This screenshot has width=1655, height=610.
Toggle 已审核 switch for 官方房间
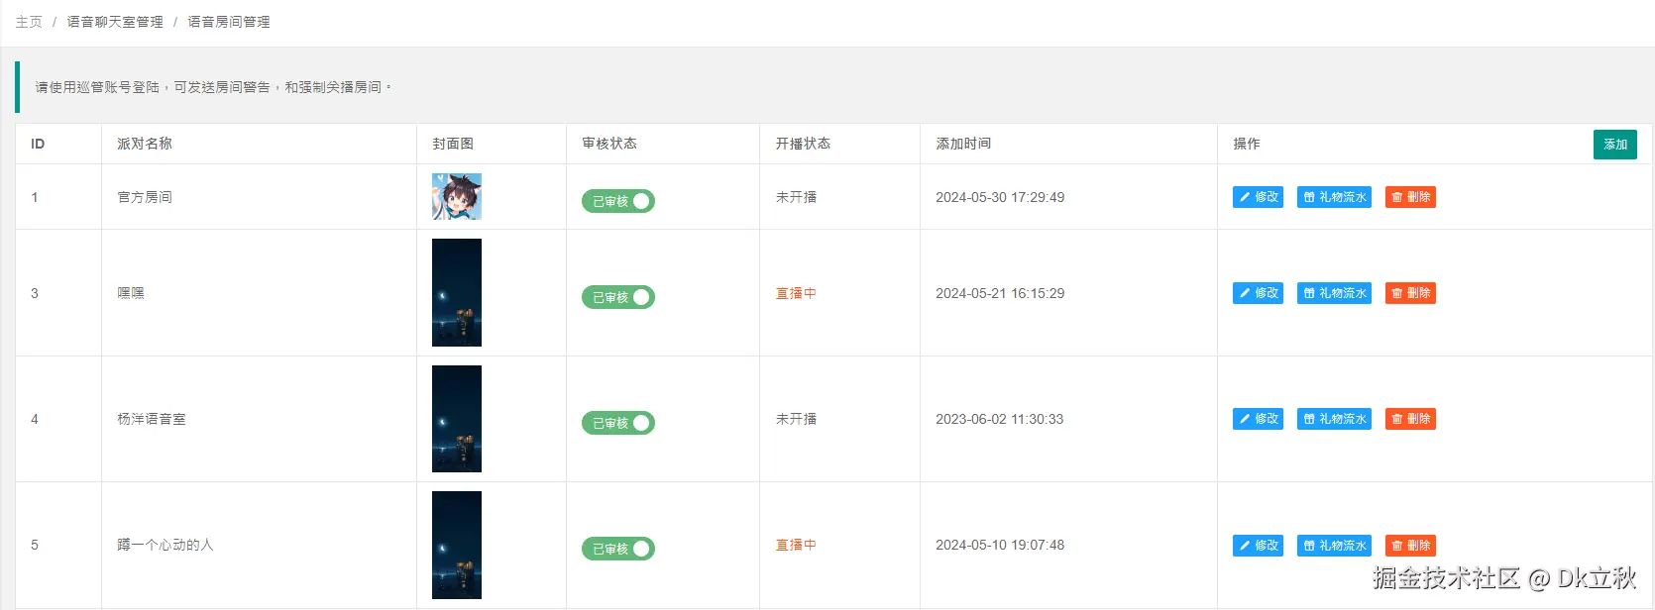[x=617, y=201]
